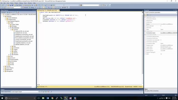Click the Parse query checkmark icon

tap(38, 7)
